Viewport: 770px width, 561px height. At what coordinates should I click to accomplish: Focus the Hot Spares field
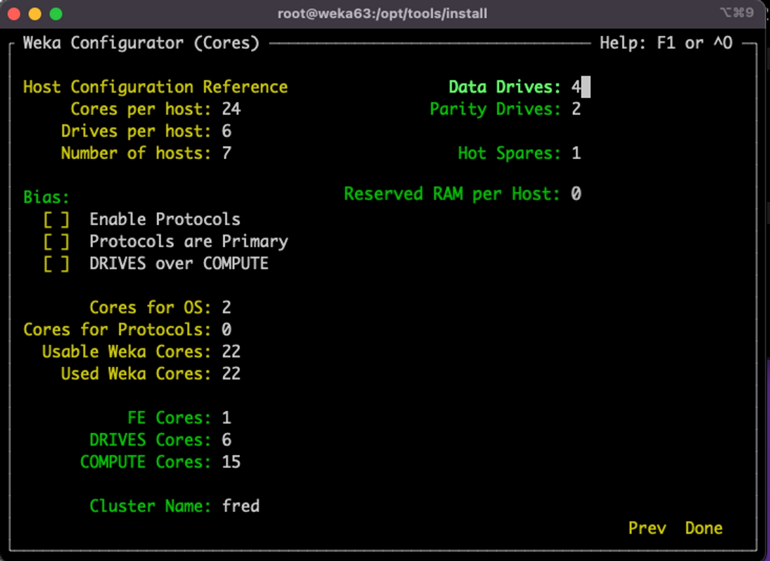pos(576,153)
